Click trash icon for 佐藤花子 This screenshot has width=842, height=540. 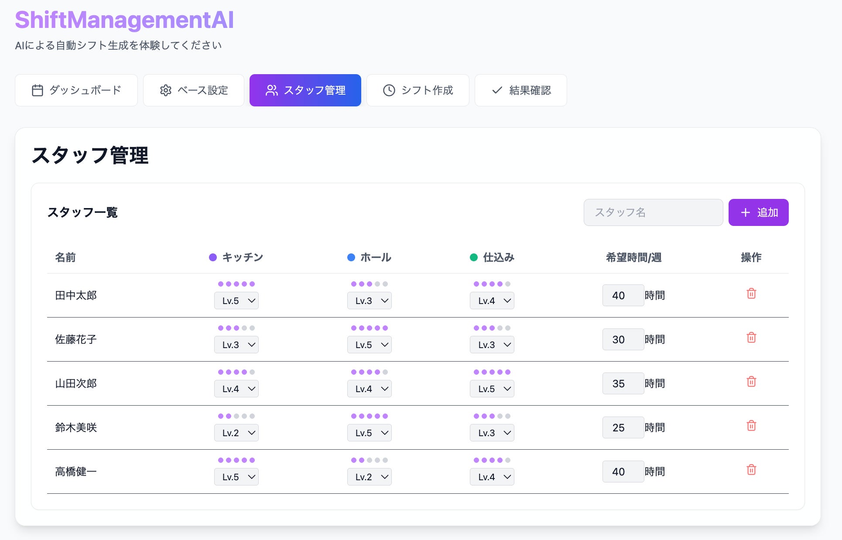(751, 338)
